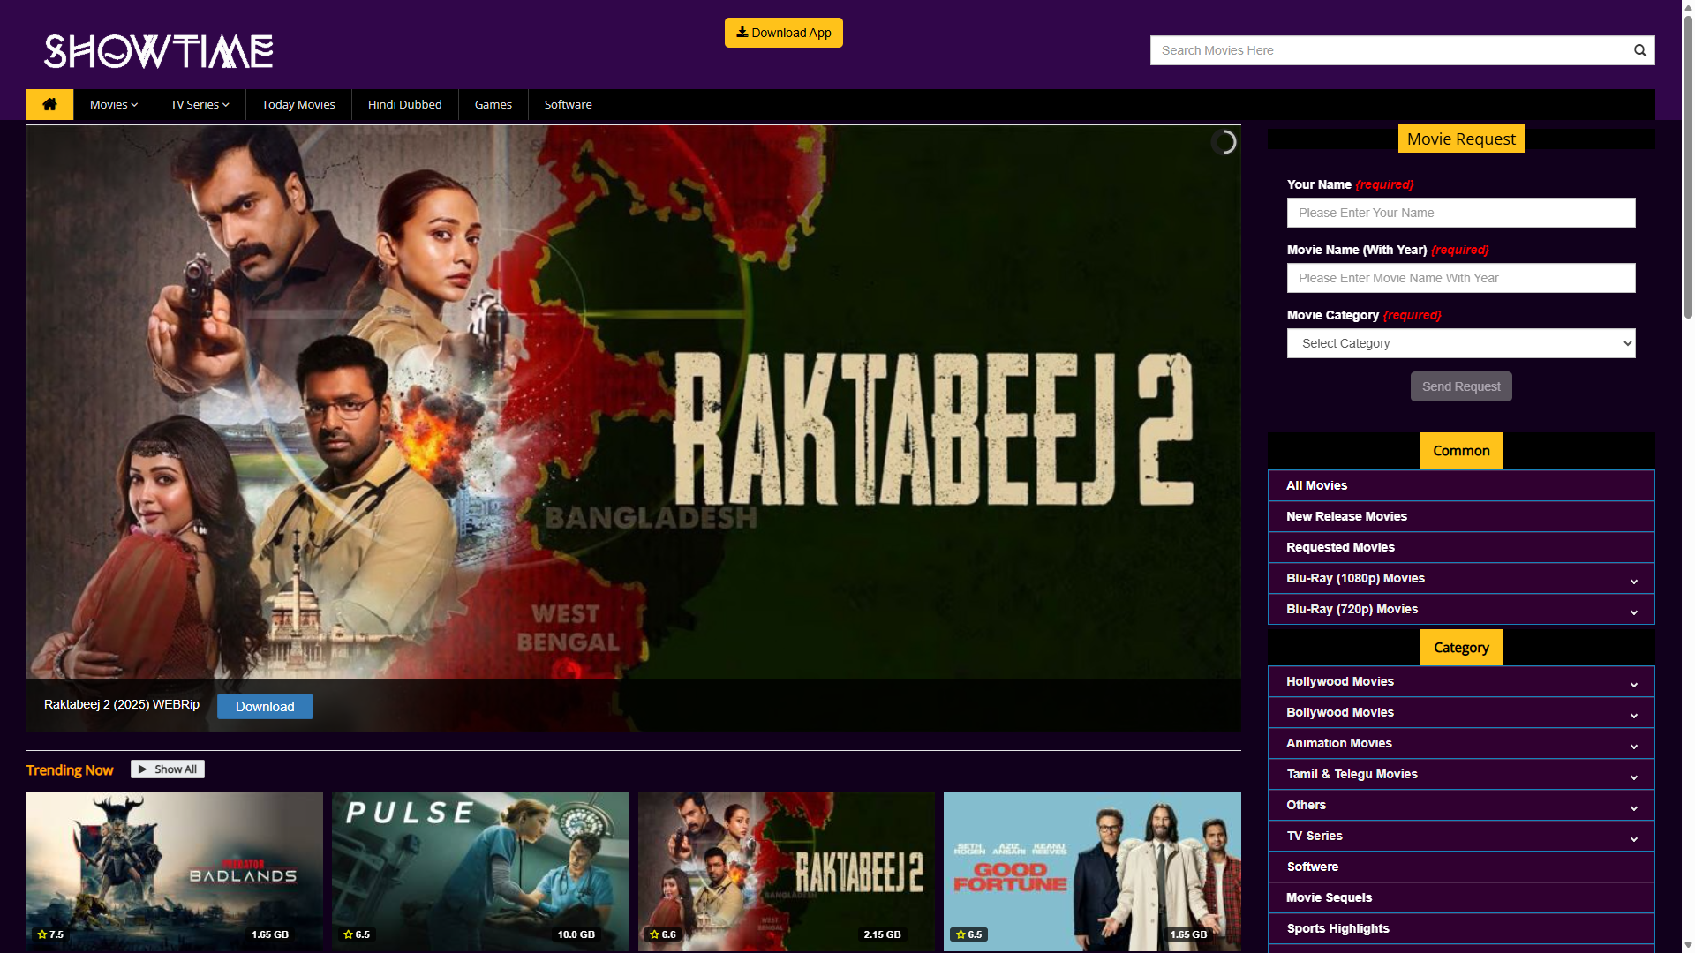Click the Send Request button

click(x=1460, y=386)
